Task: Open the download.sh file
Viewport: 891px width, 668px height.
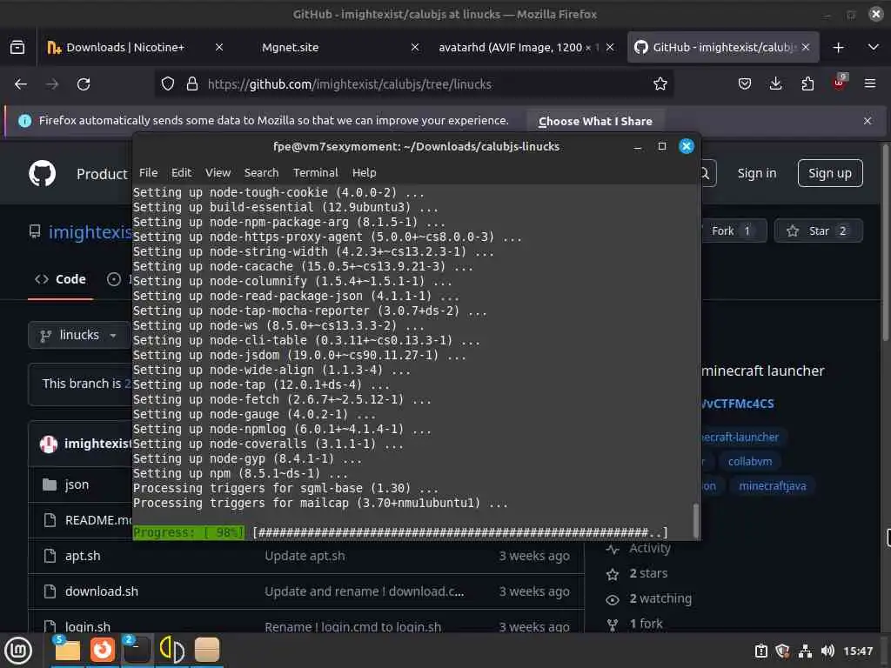Action: (x=101, y=591)
